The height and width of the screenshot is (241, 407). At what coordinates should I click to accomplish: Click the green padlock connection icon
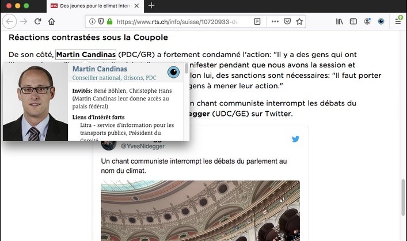pyautogui.click(x=110, y=21)
